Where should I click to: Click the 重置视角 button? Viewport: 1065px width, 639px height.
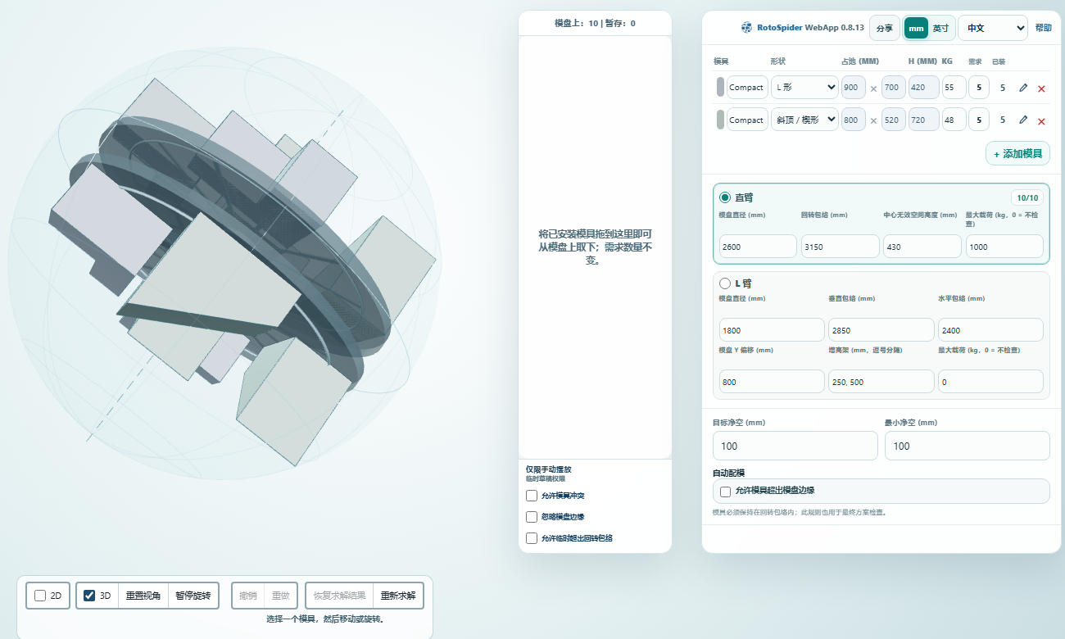pyautogui.click(x=143, y=596)
